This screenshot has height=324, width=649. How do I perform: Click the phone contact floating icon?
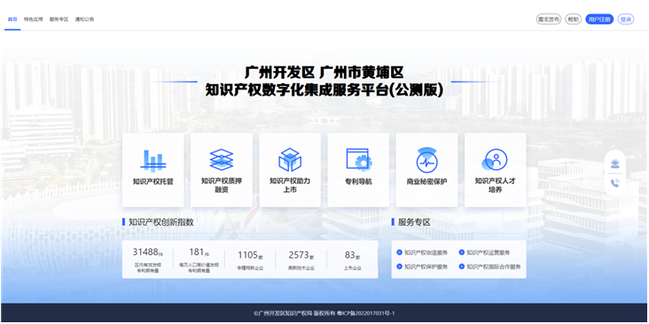(x=615, y=183)
